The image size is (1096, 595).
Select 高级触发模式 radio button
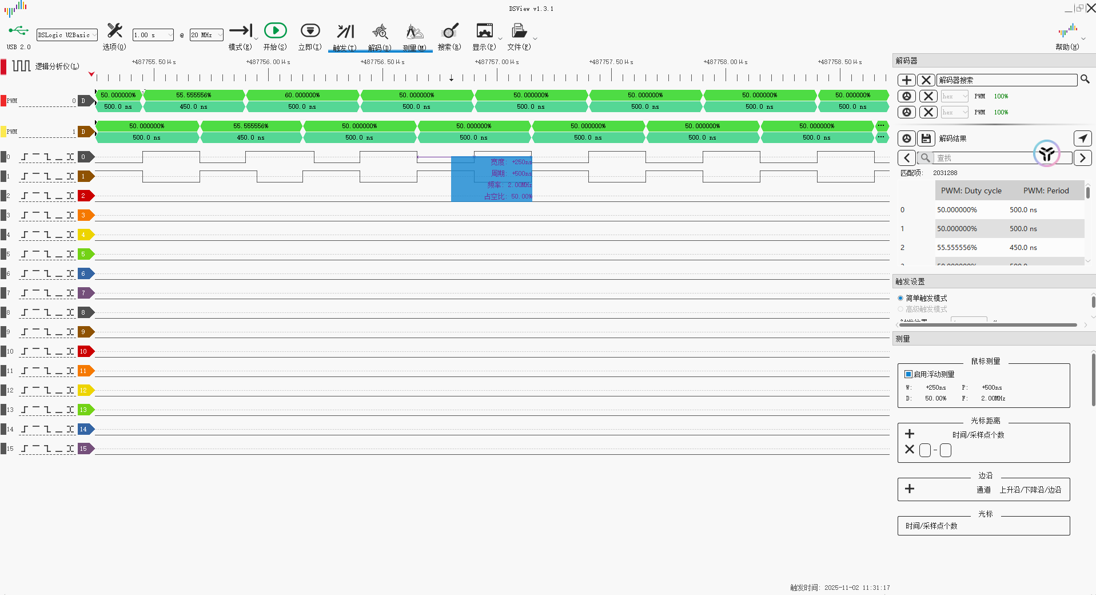click(900, 309)
